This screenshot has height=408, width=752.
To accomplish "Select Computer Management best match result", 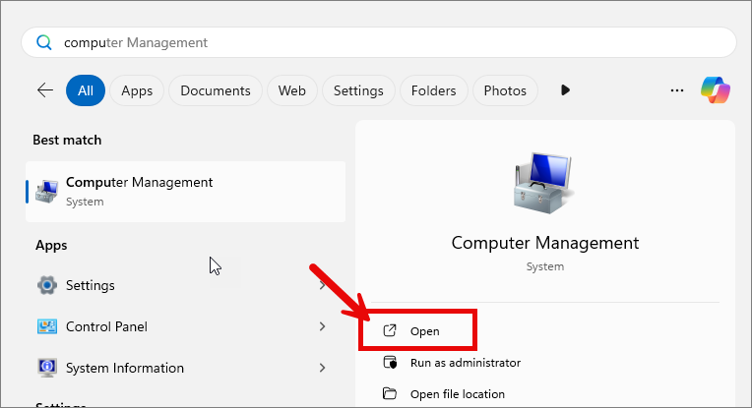I will tap(186, 192).
